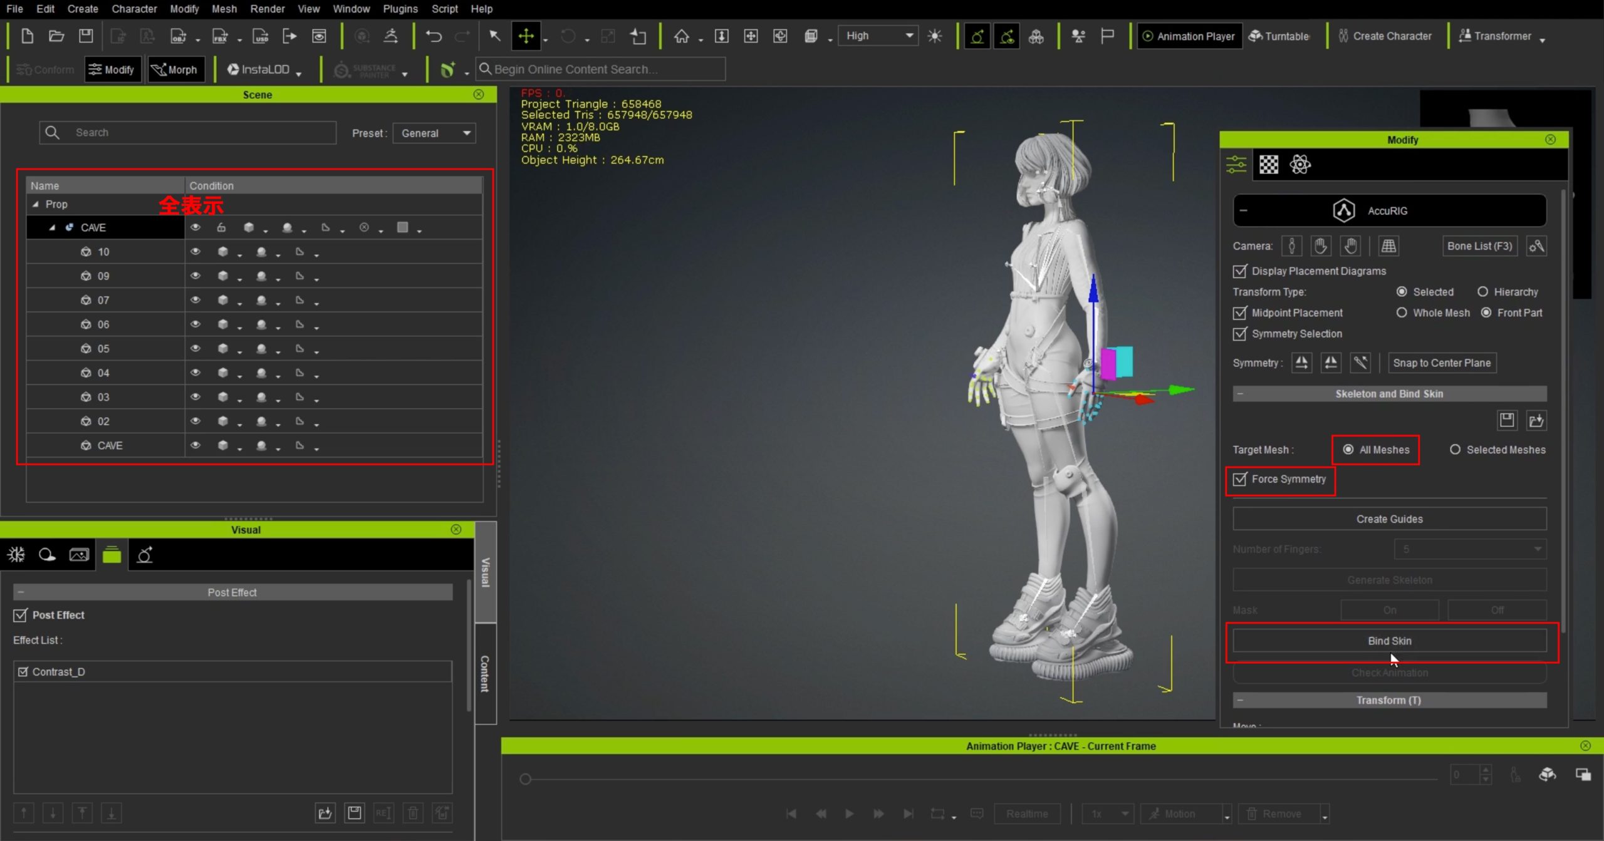
Task: Click the Bind Skin button
Action: (x=1389, y=641)
